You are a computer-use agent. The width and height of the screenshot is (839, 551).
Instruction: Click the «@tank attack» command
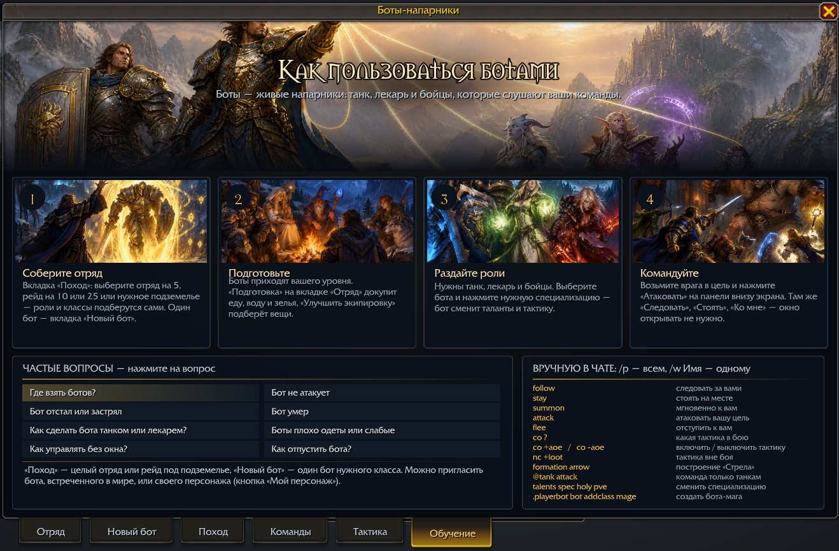pos(555,477)
